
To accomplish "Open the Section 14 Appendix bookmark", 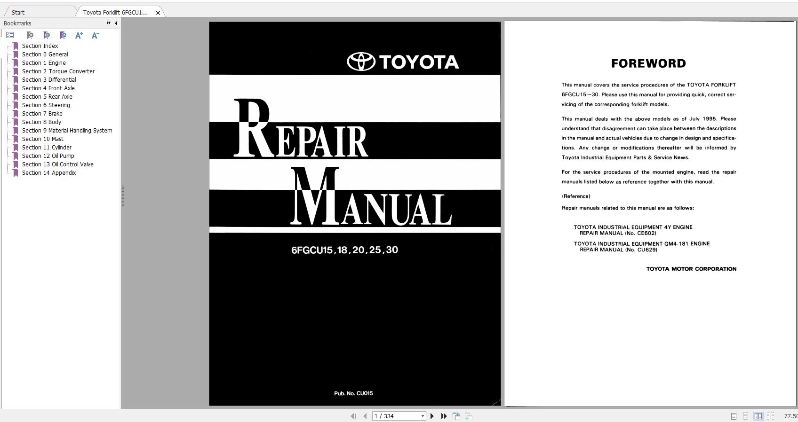I will (x=49, y=172).
